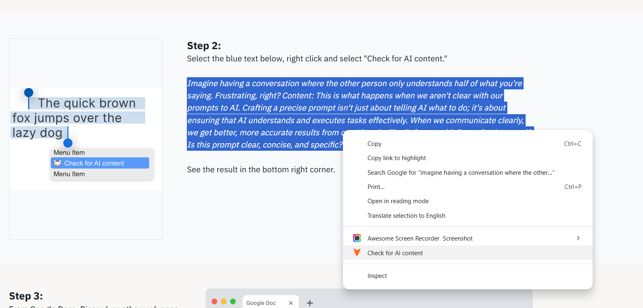Screen dimensions: 643x308
Task: Open in reading mode
Action: click(398, 201)
